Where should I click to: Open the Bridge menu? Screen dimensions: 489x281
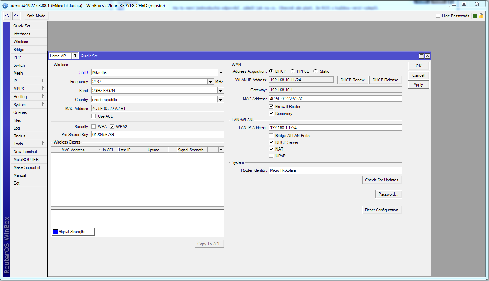click(29, 50)
